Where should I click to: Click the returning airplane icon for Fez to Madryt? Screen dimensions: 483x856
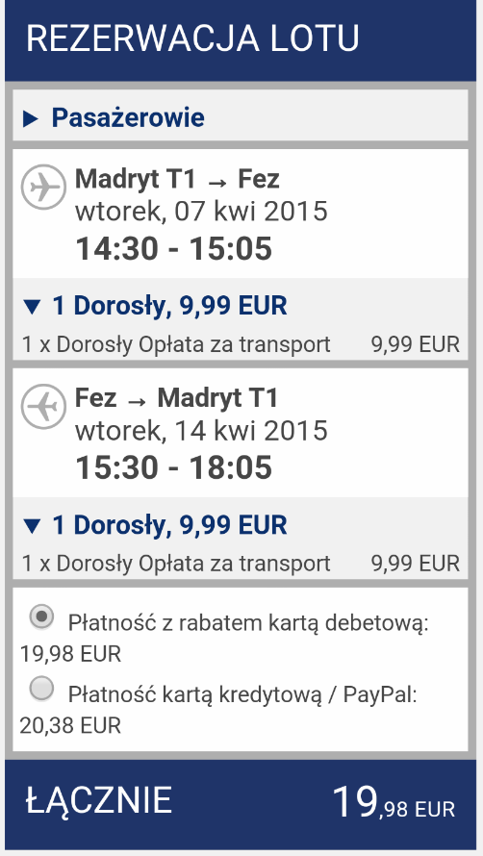(43, 406)
